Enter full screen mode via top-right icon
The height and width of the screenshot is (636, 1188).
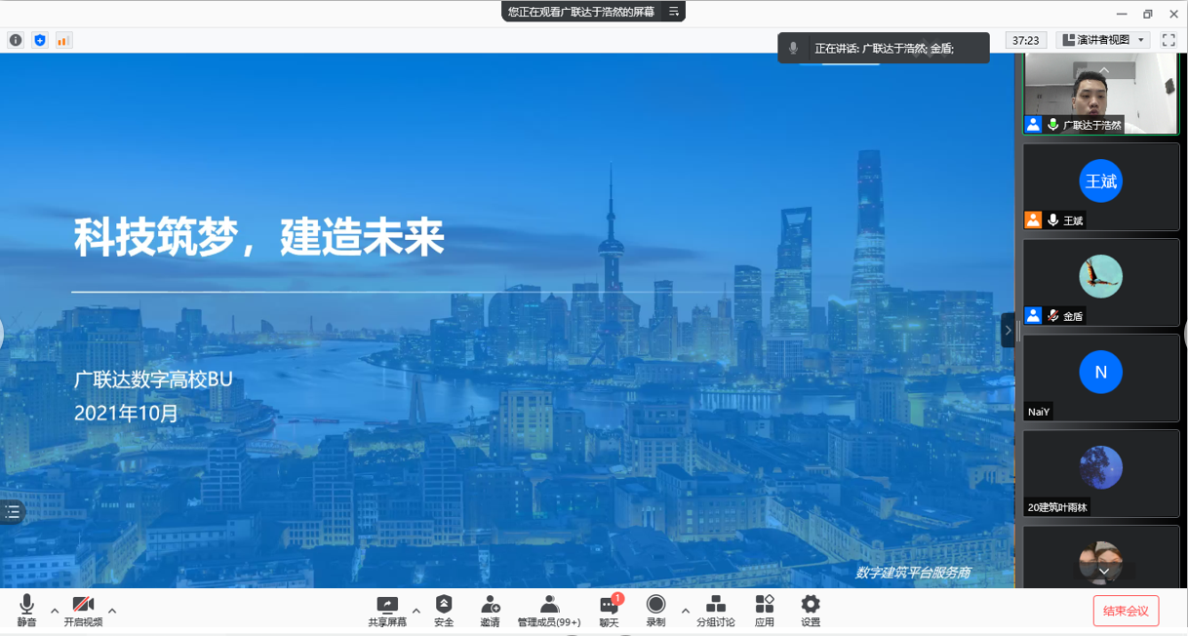click(1168, 40)
